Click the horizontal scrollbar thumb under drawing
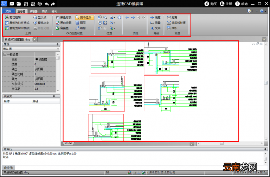Image resolution: width=270 pixels, height=177 pixels. click(x=222, y=143)
